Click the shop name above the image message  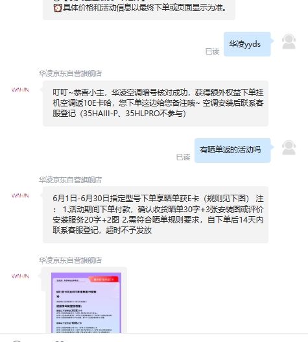click(x=70, y=260)
